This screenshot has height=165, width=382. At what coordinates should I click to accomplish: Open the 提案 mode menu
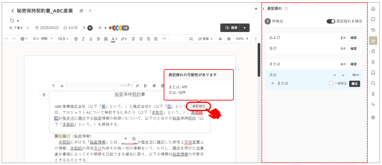205,39
